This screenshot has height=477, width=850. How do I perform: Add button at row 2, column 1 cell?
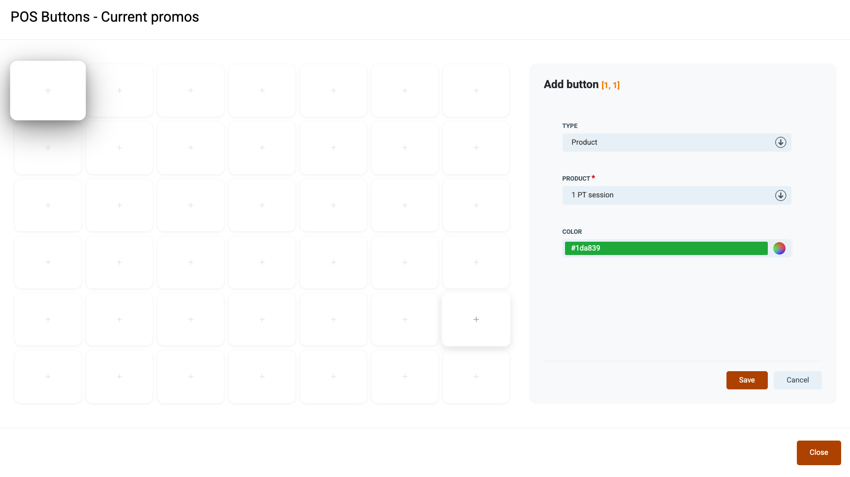(48, 148)
